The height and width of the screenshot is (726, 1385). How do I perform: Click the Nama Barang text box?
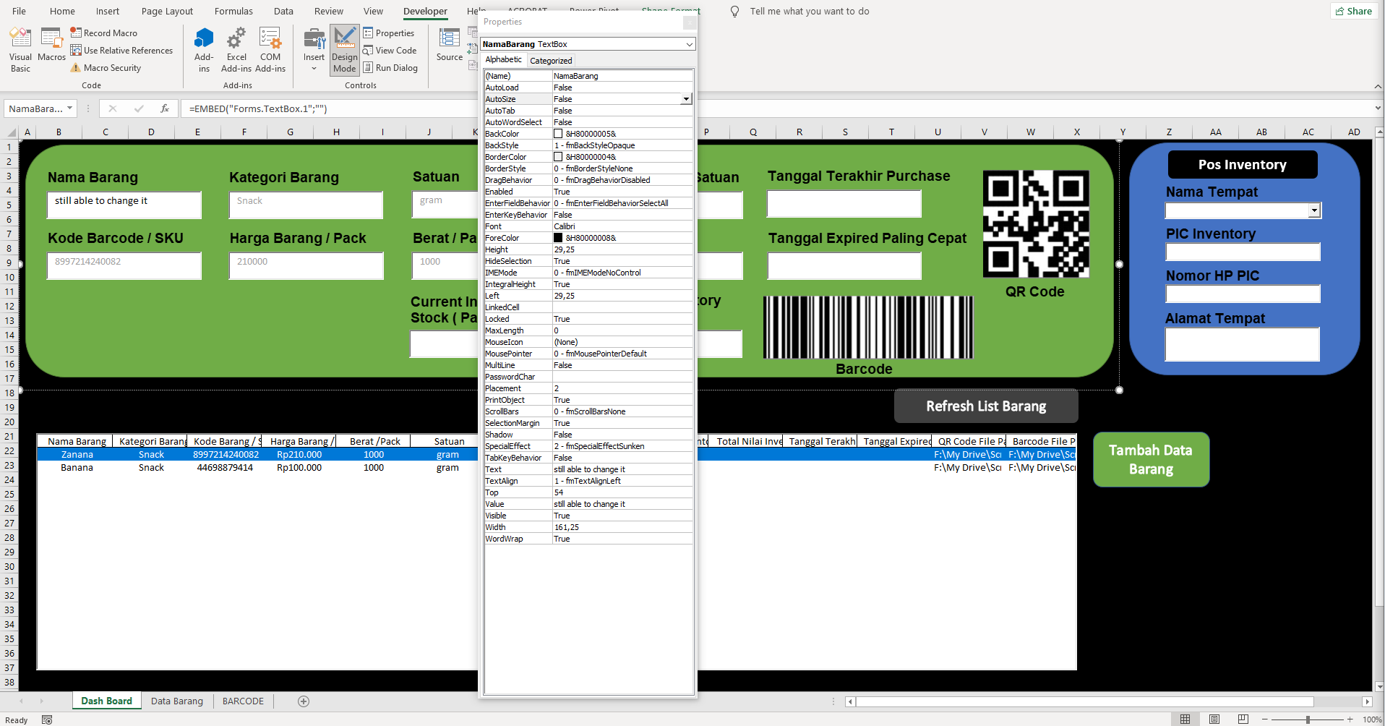[124, 205]
